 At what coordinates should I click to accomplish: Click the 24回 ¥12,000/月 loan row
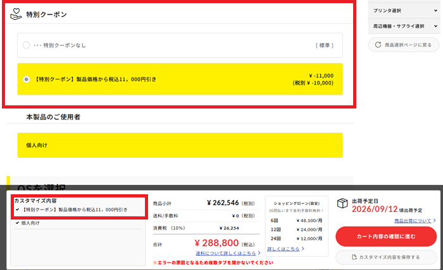[296, 238]
